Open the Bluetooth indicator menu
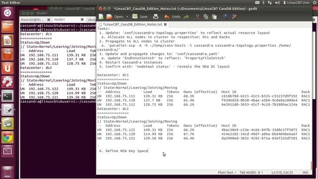Image resolution: width=318 pixels, height=179 pixels. 263,2
